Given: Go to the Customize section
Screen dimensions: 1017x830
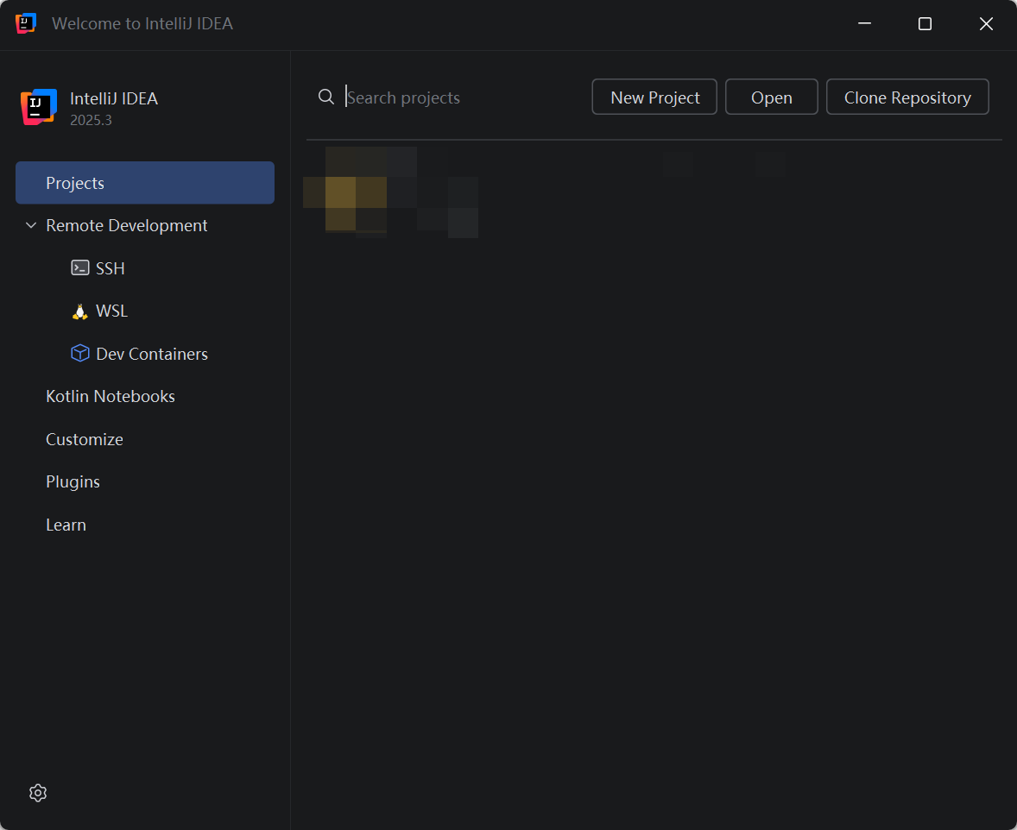Looking at the screenshot, I should (85, 439).
